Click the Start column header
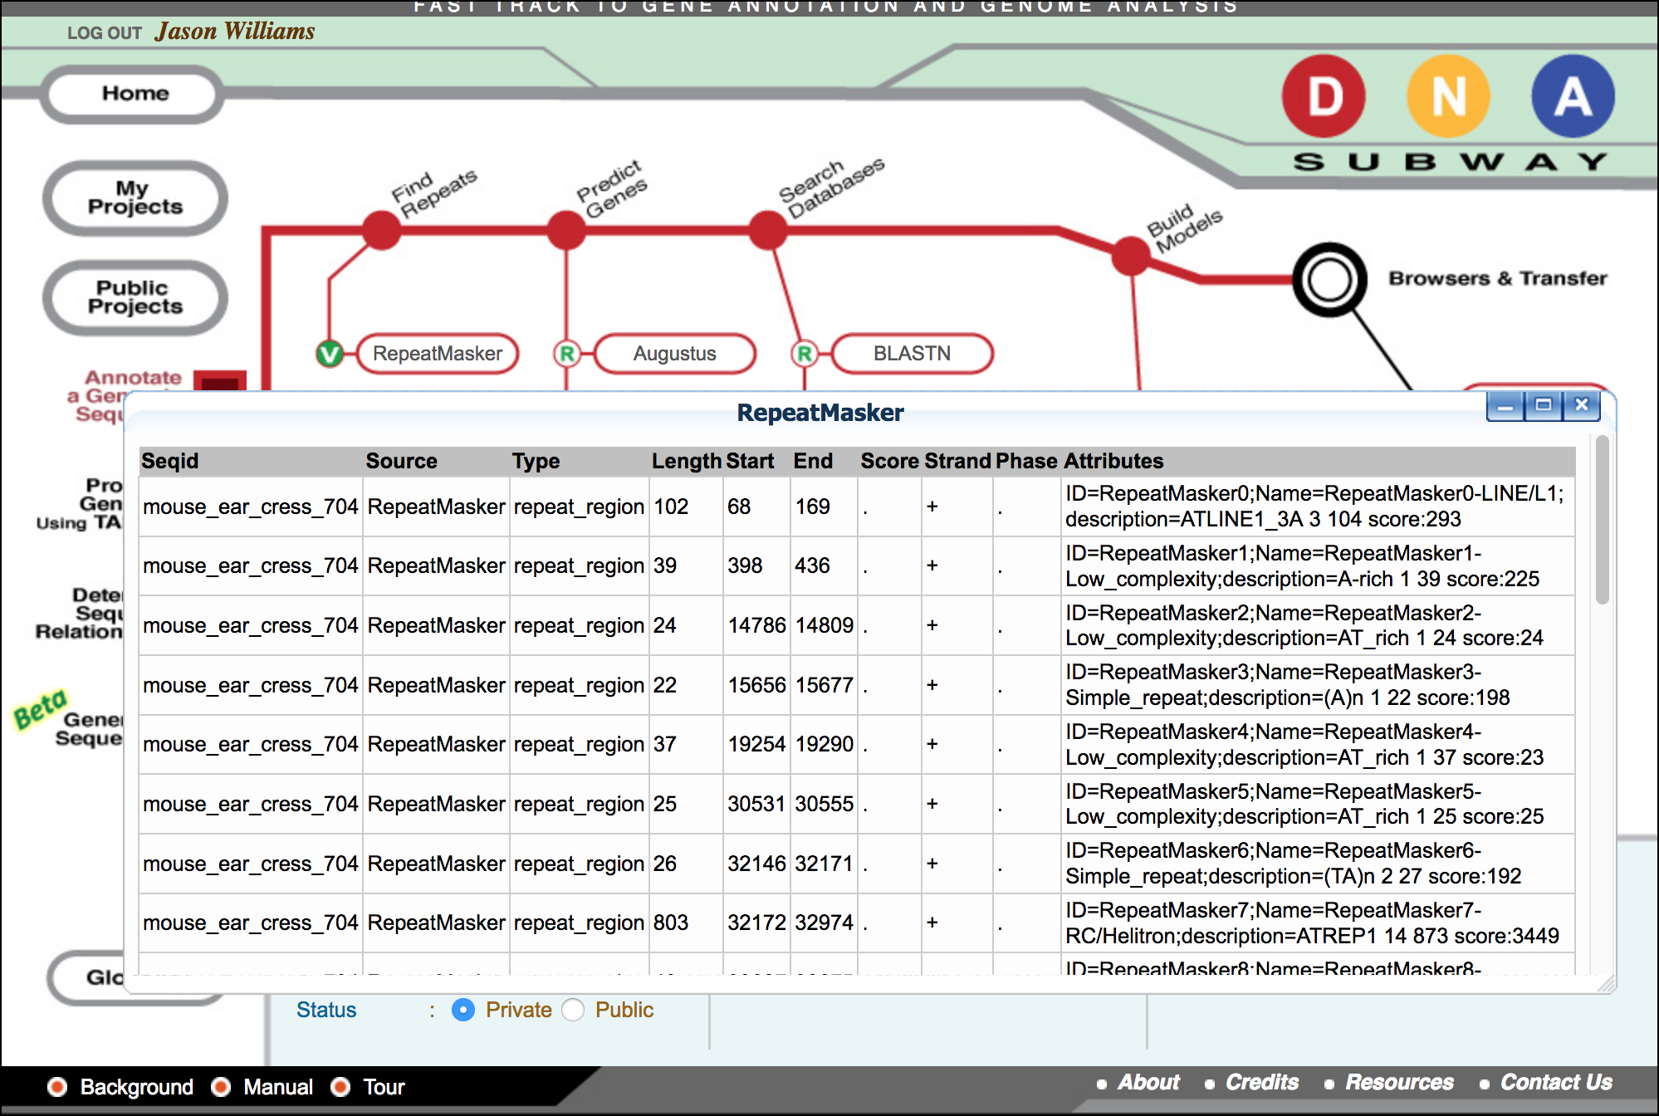The height and width of the screenshot is (1116, 1659). click(750, 461)
